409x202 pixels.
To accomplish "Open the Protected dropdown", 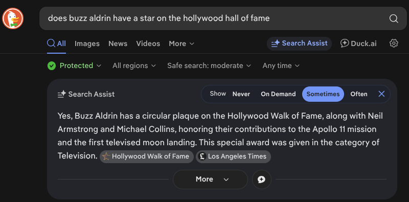I will point(74,65).
